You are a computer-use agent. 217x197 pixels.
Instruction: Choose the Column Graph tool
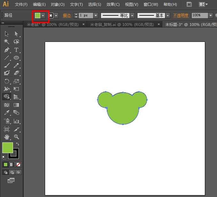coord(16,121)
